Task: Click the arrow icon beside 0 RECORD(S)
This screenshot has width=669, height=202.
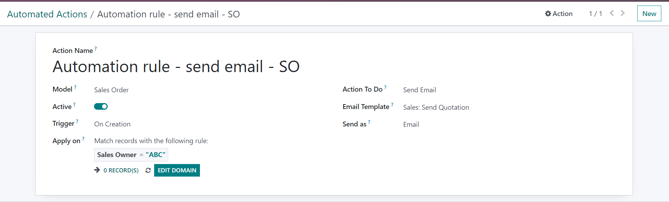Action: point(97,170)
